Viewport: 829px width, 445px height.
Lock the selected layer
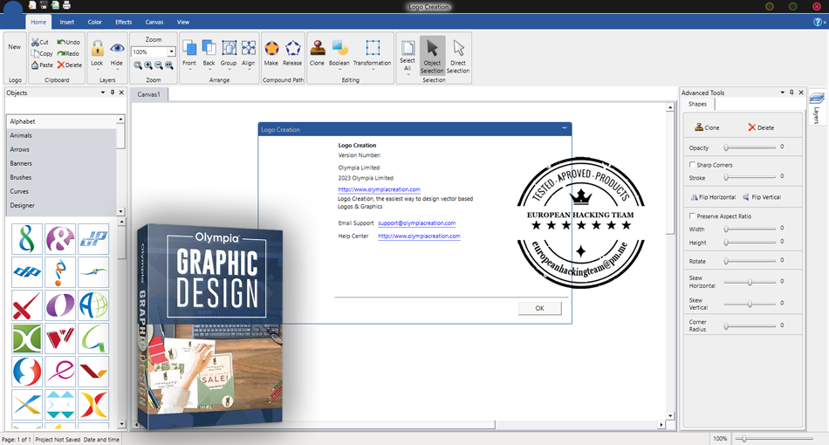pyautogui.click(x=97, y=53)
